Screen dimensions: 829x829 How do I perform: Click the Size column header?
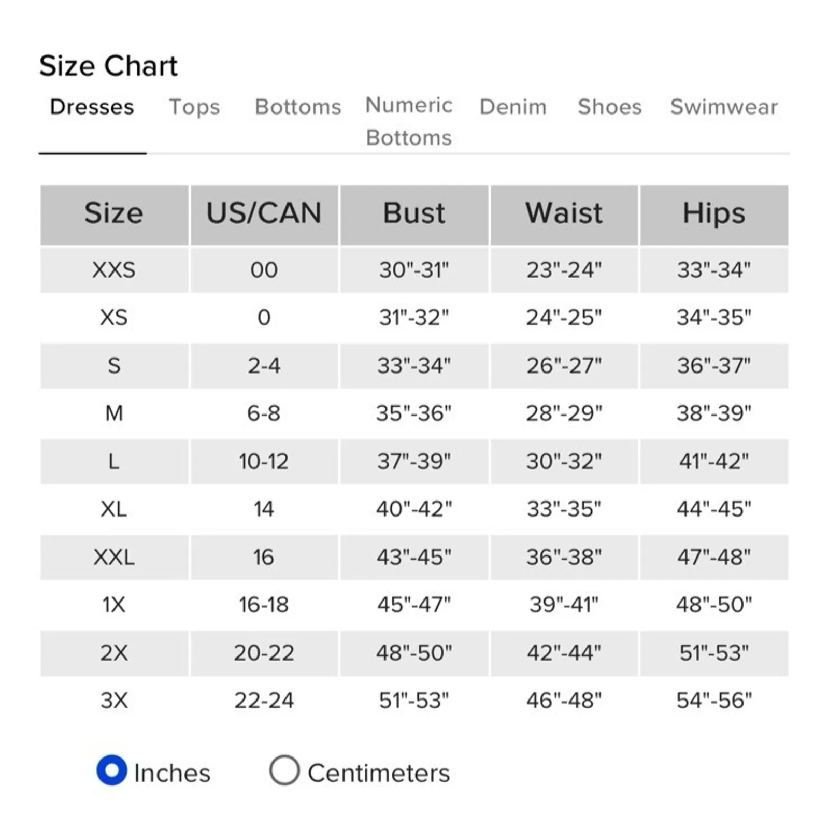point(114,213)
